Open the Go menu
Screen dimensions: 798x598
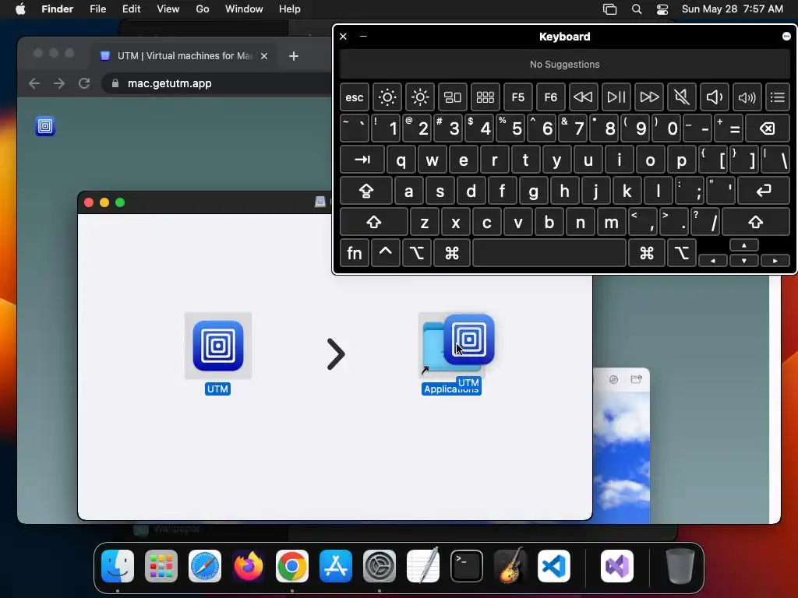(x=203, y=9)
